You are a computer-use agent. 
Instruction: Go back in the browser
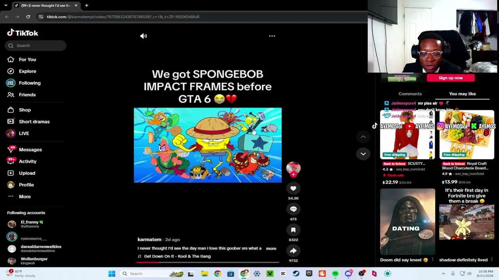click(7, 17)
